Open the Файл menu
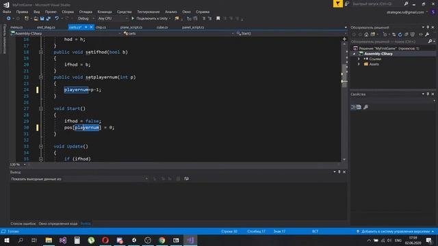Screen dimensions: 438x246 click(x=7, y=12)
